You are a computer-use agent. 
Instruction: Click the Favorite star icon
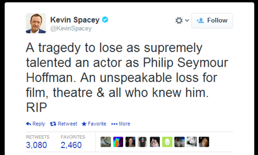[x=84, y=124]
